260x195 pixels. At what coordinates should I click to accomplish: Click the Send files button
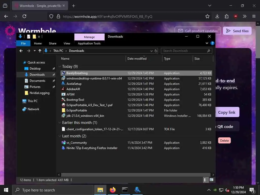(x=237, y=31)
